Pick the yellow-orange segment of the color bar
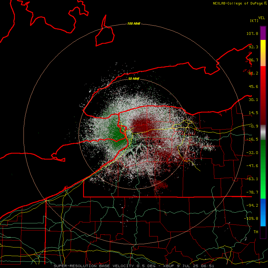Image resolution: width=268 pixels, height=268 pixels. pyautogui.click(x=263, y=53)
